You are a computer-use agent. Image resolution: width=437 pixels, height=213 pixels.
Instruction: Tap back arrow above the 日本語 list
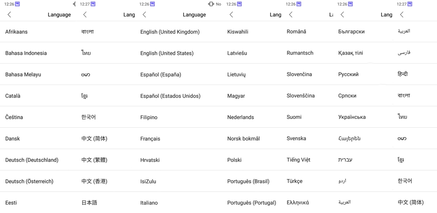click(85, 15)
